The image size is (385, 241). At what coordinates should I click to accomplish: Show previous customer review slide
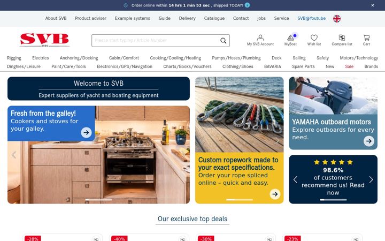click(x=295, y=179)
